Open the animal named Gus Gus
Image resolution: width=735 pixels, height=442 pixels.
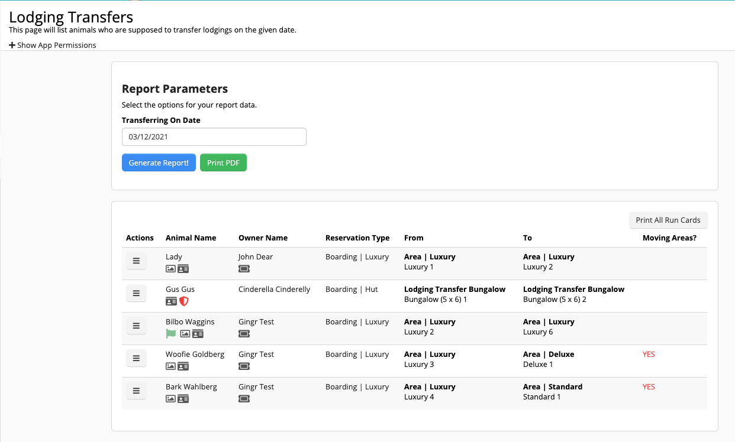tap(180, 290)
